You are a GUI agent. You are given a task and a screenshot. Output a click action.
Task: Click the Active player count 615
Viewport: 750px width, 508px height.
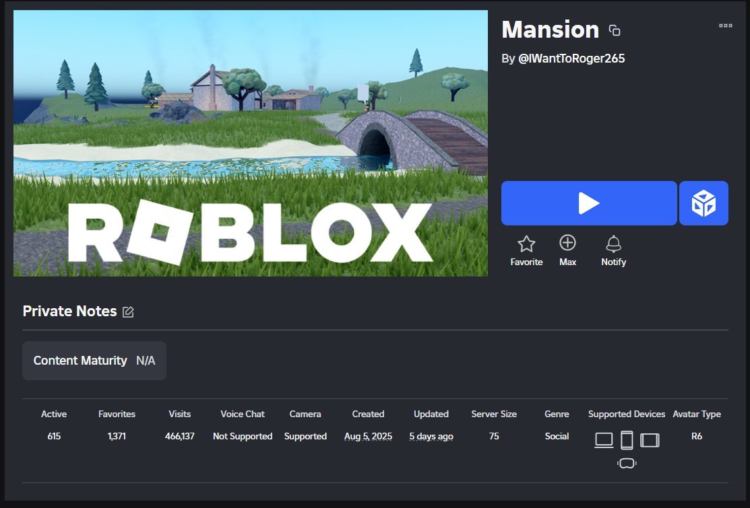point(54,437)
